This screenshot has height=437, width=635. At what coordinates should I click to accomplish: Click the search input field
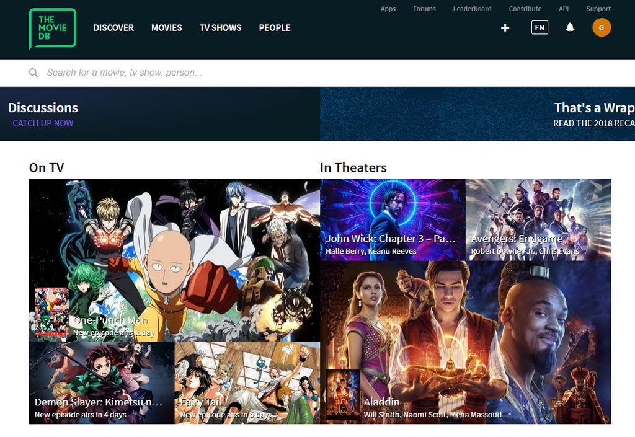click(248, 73)
